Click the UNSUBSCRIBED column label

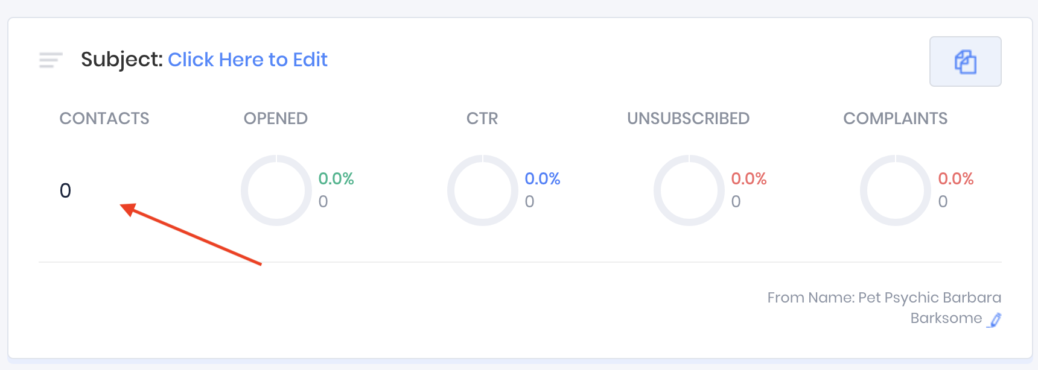click(x=689, y=118)
